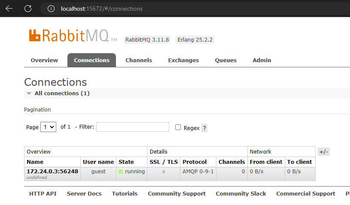Sort by From client column header
This screenshot has height=205, width=350.
point(266,162)
